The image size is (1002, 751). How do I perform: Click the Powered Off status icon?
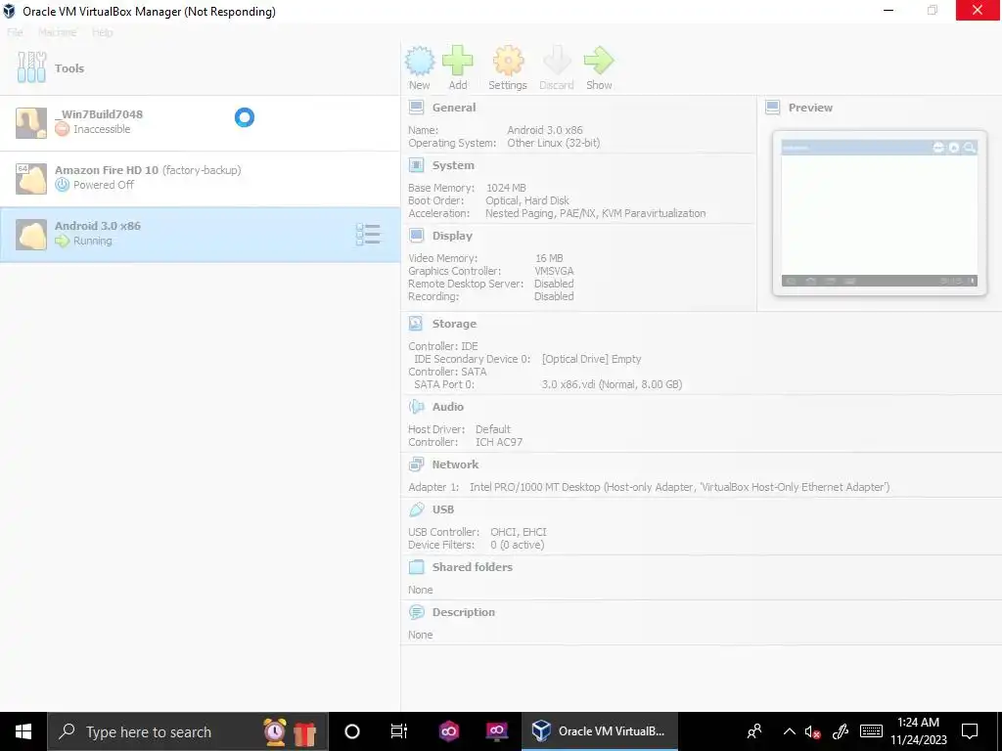(x=62, y=185)
